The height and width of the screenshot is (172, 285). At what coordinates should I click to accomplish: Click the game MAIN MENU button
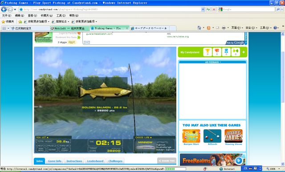[41, 150]
